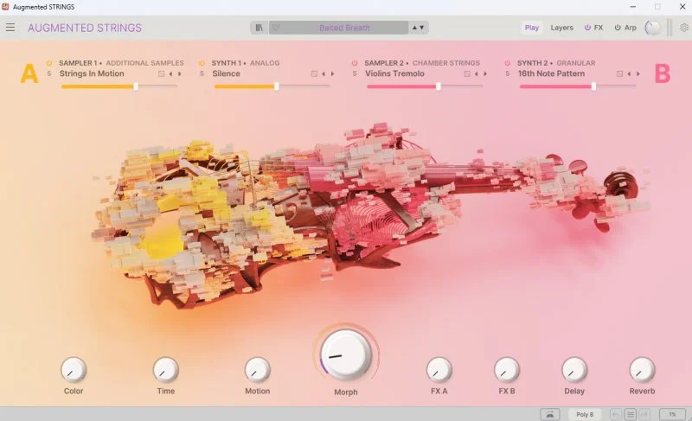Load previous sample for Violins Tremolo
The image size is (692, 421).
(477, 73)
